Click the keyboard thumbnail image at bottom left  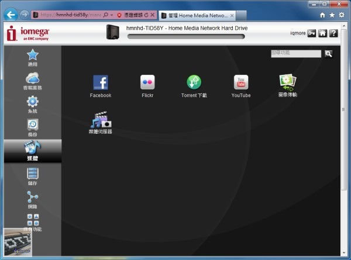click(18, 242)
